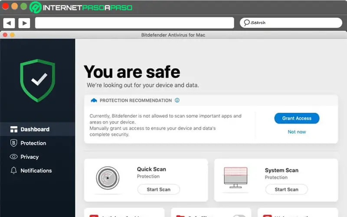Open the Dashboard section

coord(35,129)
